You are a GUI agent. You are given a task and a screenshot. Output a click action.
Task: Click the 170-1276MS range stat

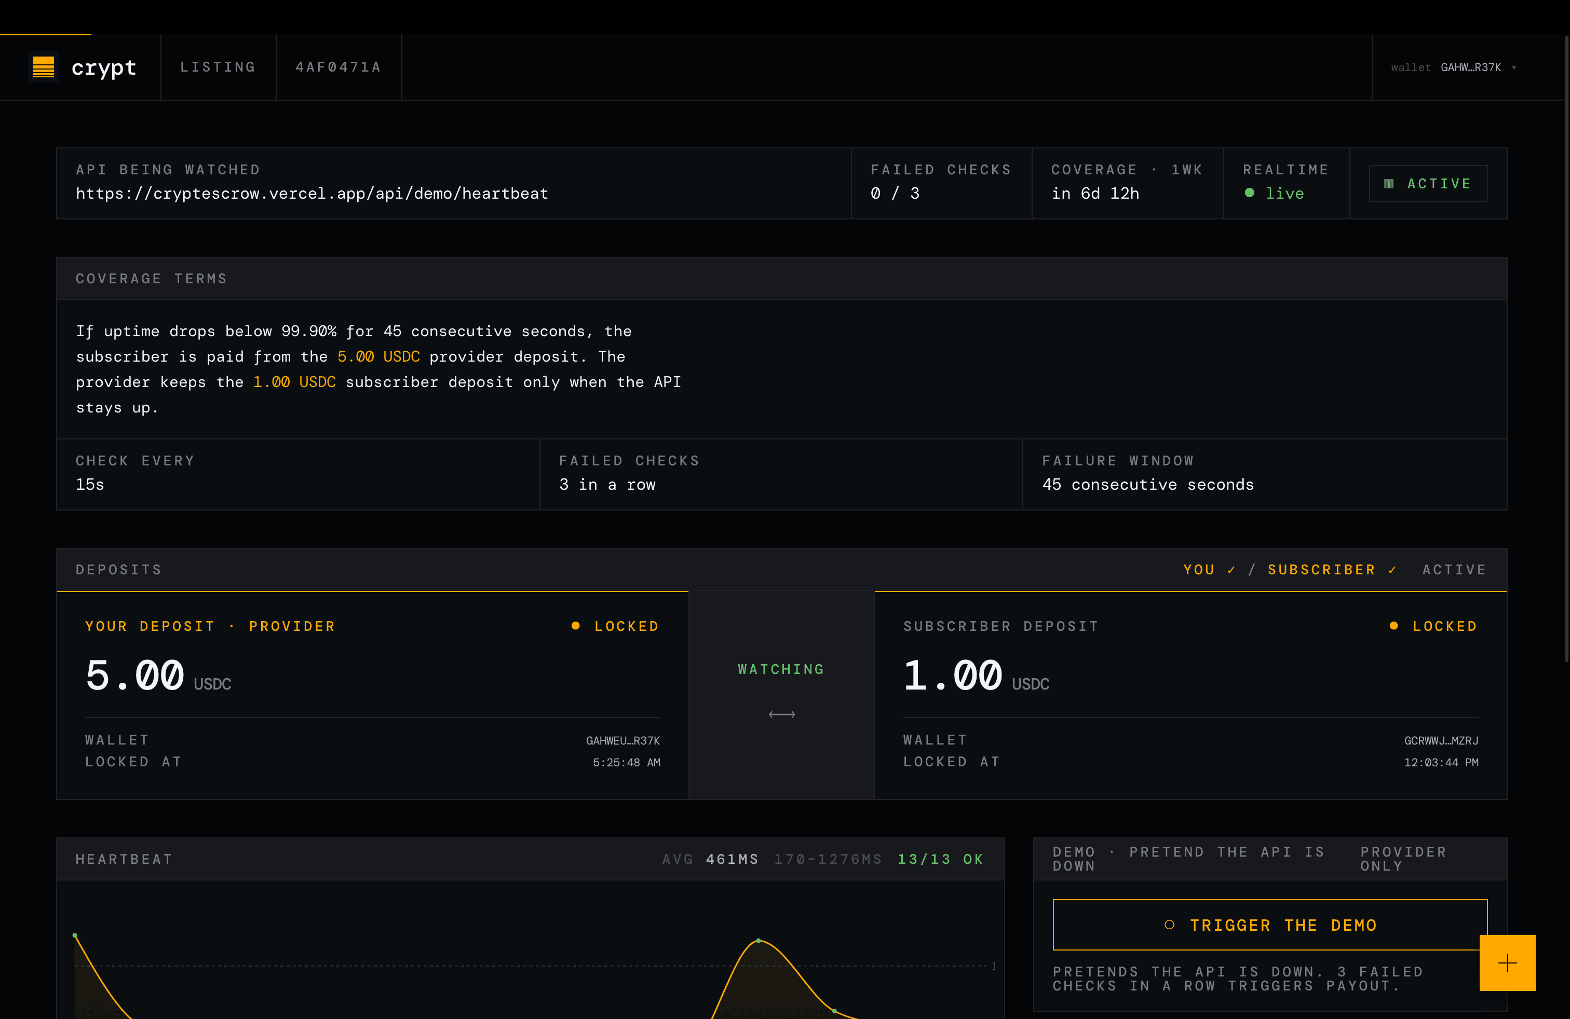(828, 859)
